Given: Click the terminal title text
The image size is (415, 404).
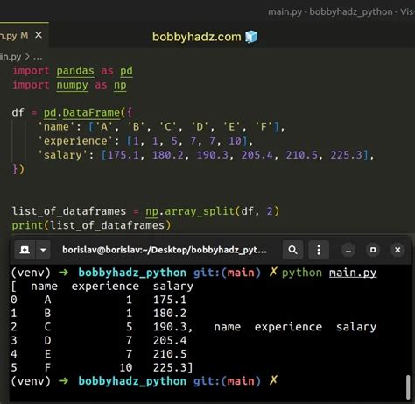Looking at the screenshot, I should click(165, 250).
